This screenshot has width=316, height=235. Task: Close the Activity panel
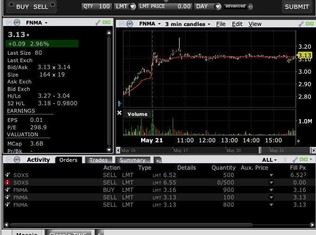pos(9,160)
